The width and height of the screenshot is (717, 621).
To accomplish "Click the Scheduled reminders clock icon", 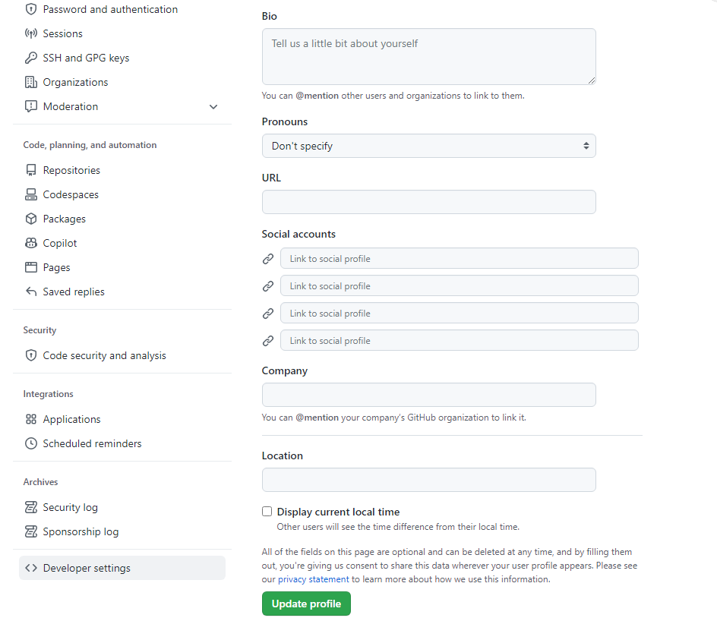I will [31, 443].
